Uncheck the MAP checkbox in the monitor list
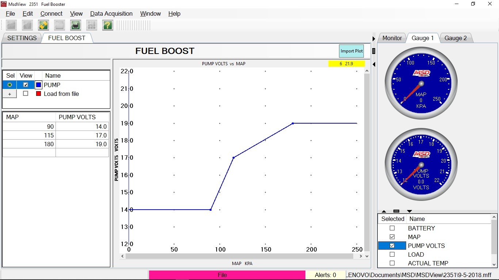The height and width of the screenshot is (280, 499). coord(392,237)
